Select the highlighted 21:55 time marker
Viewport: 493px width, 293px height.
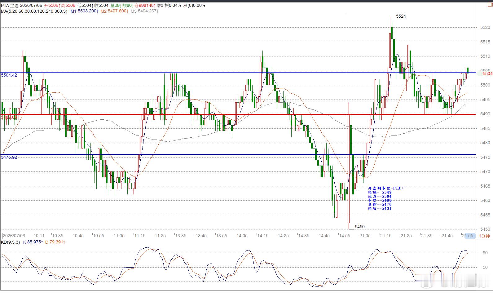[x=468, y=236]
